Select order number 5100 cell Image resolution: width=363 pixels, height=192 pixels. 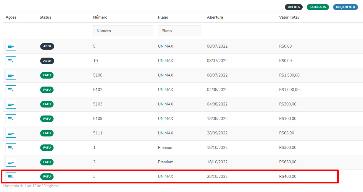pyautogui.click(x=98, y=75)
